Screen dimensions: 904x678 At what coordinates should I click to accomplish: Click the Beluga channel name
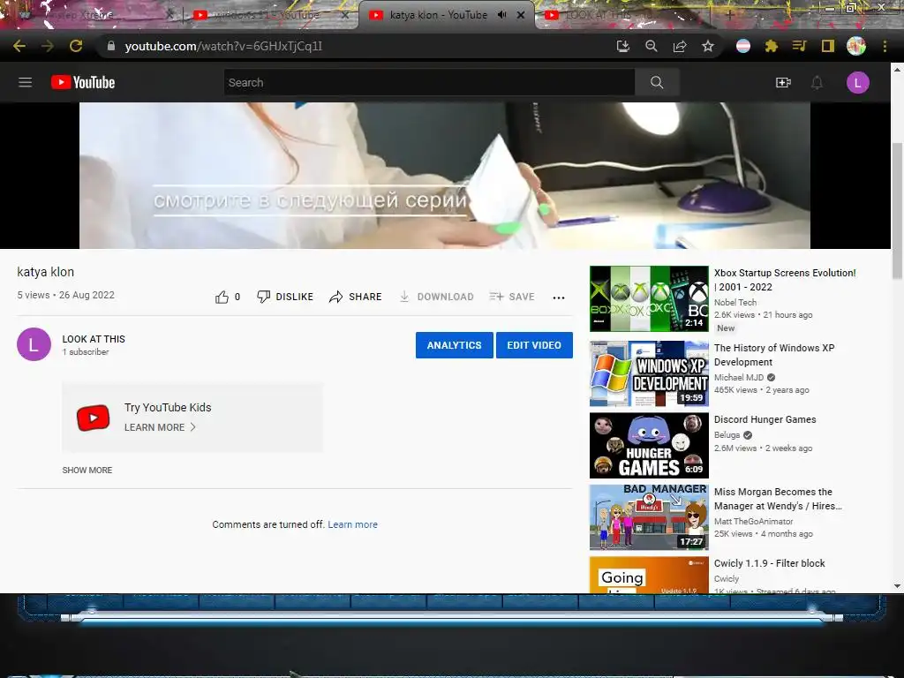[x=727, y=434]
